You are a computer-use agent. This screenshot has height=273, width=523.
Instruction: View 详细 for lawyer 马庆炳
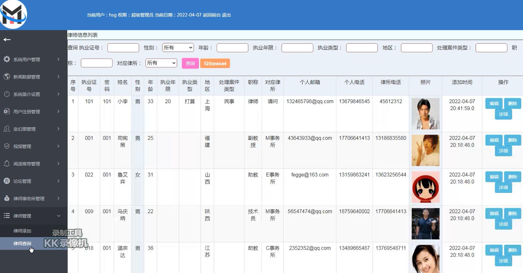coord(503,224)
